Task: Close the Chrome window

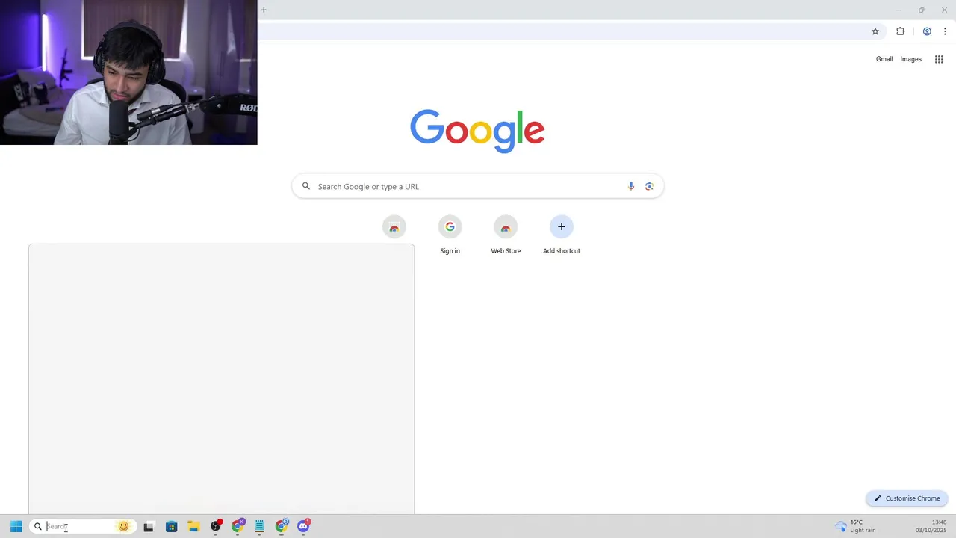Action: (x=944, y=10)
